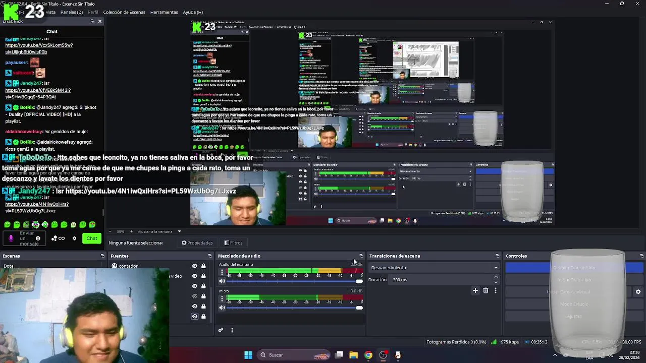Open youtu.be/VcxSkLomS5w link in chat

[39, 48]
